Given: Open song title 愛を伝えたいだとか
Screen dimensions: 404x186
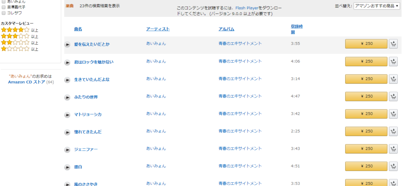Looking at the screenshot, I should click(92, 44).
